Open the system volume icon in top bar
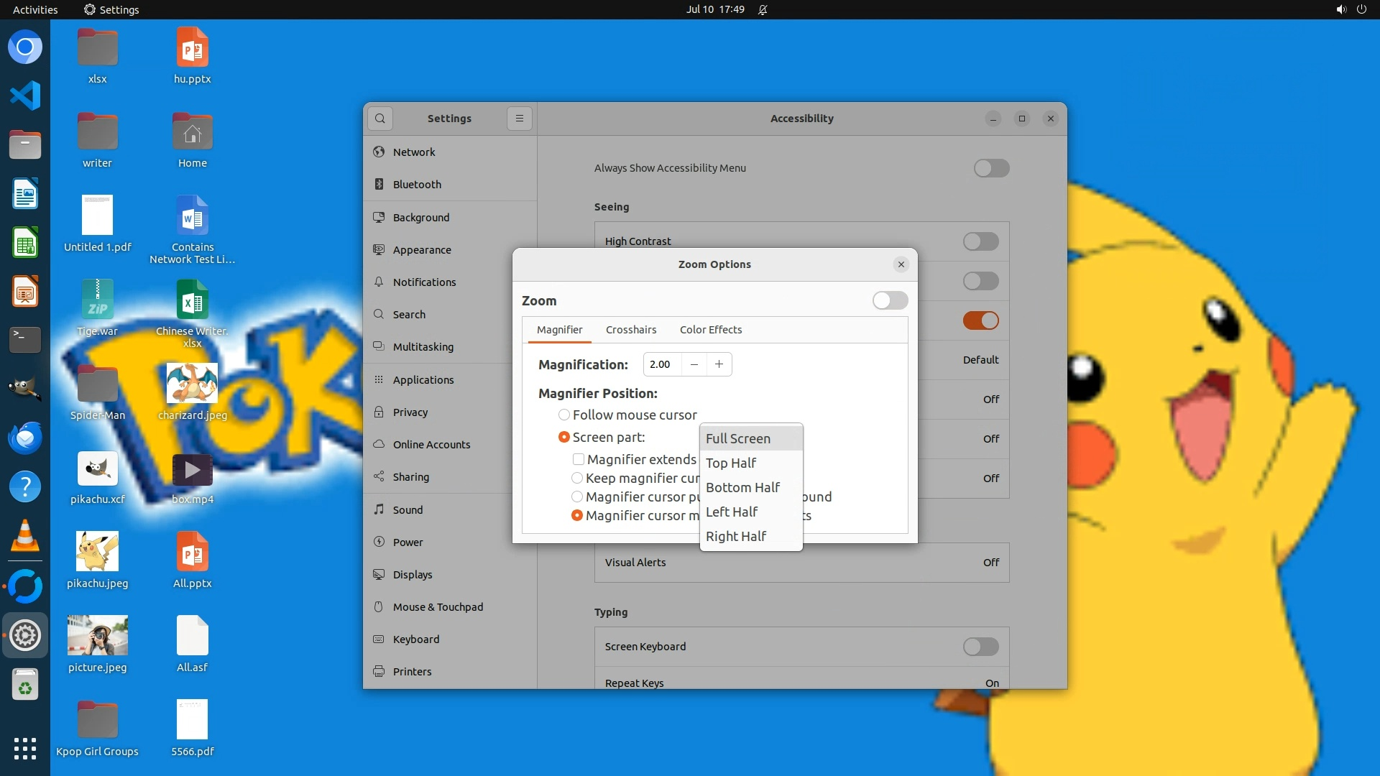The width and height of the screenshot is (1380, 776). click(1340, 9)
